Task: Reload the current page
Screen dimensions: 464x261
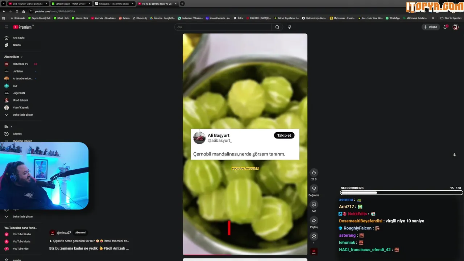Action: [x=17, y=11]
